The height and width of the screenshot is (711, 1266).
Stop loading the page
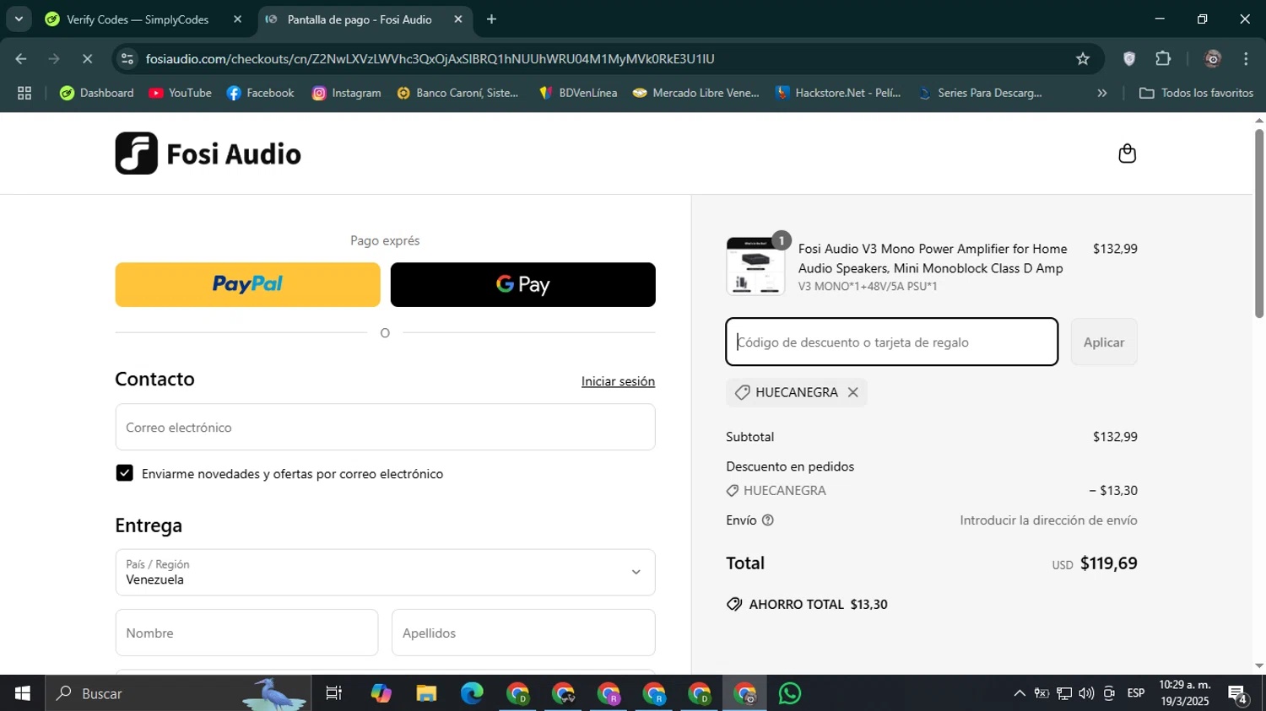[87, 59]
